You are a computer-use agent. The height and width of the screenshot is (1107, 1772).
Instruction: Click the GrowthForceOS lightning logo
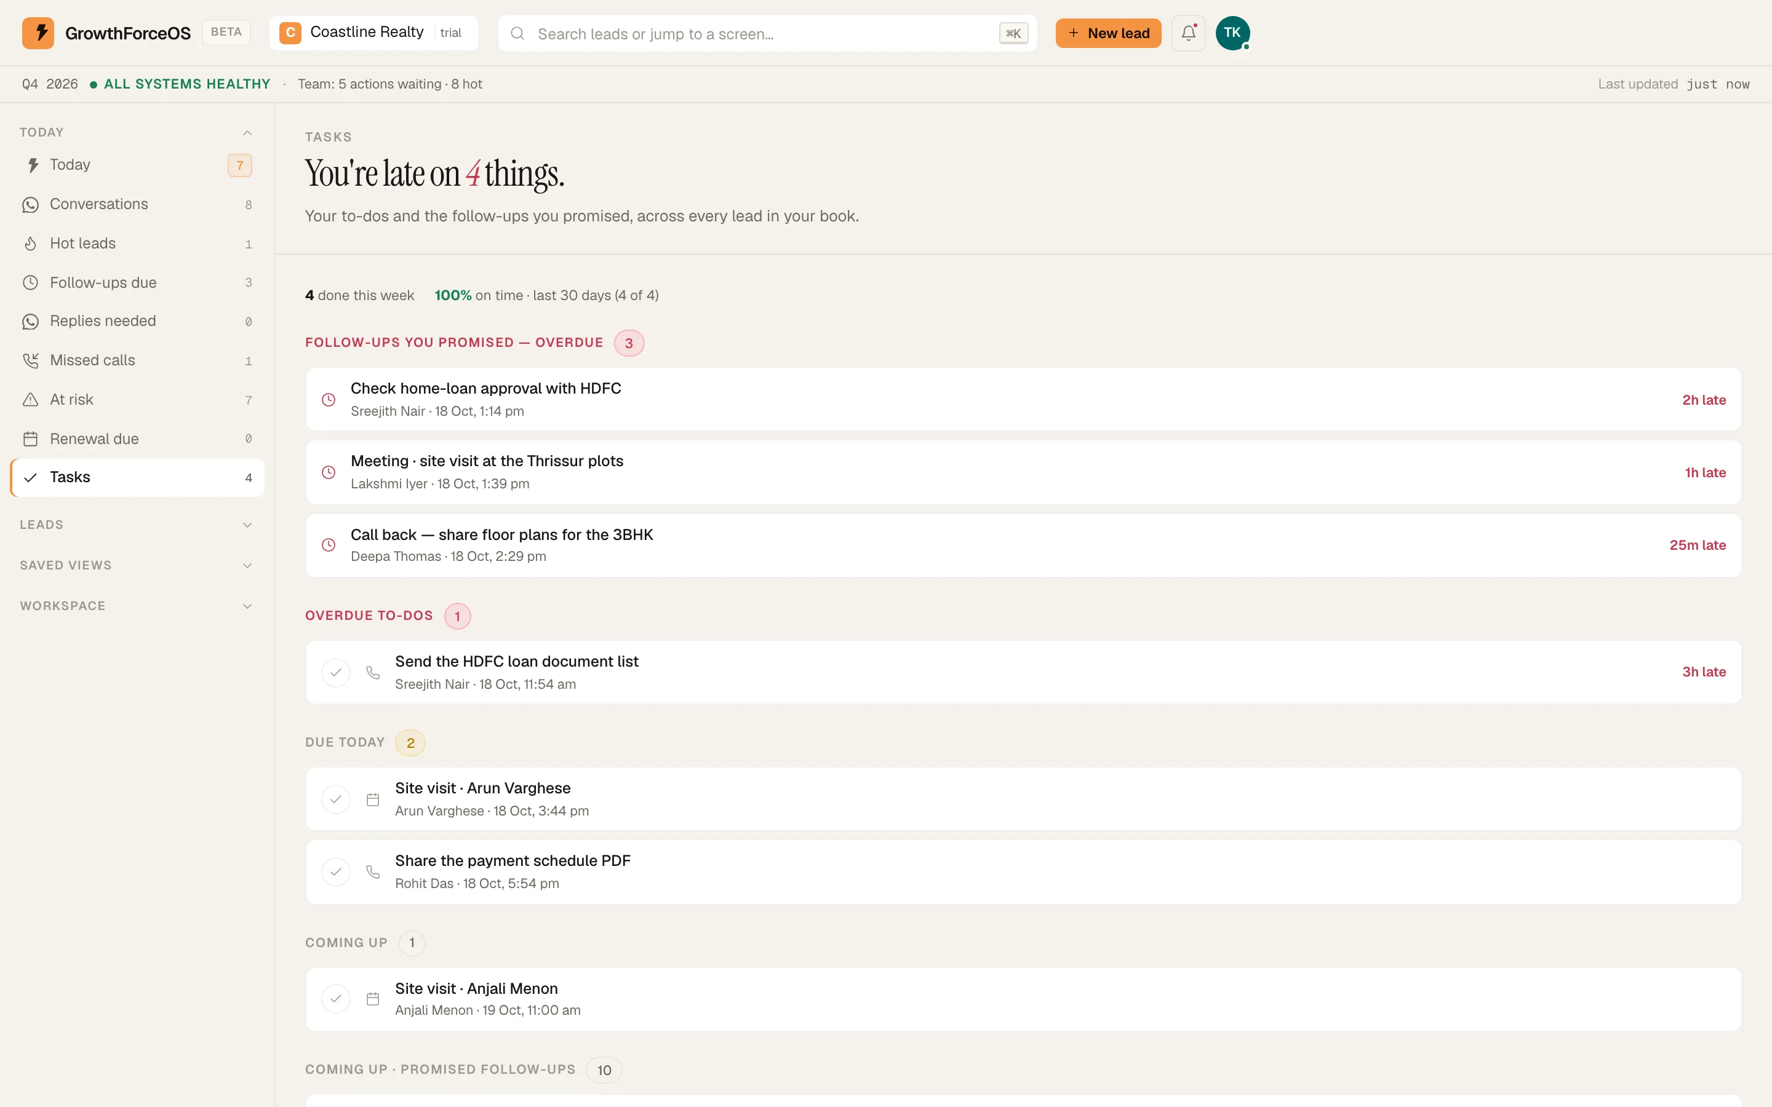[x=38, y=33]
